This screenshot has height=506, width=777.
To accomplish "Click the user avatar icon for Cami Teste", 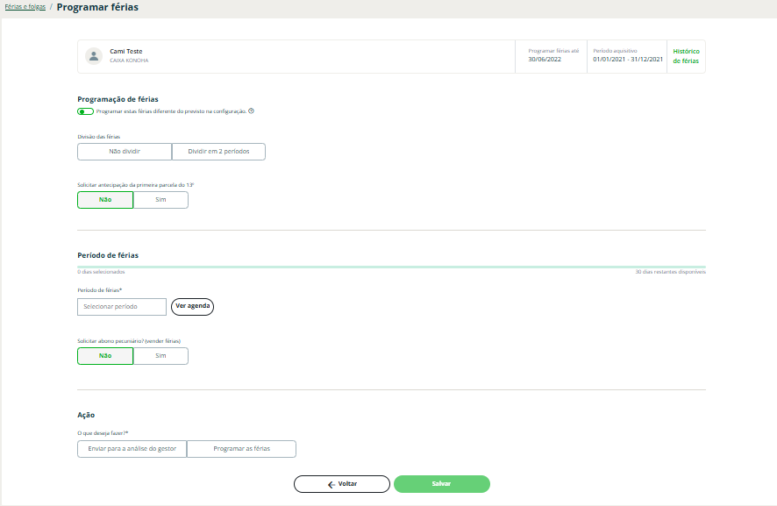I will tap(94, 56).
